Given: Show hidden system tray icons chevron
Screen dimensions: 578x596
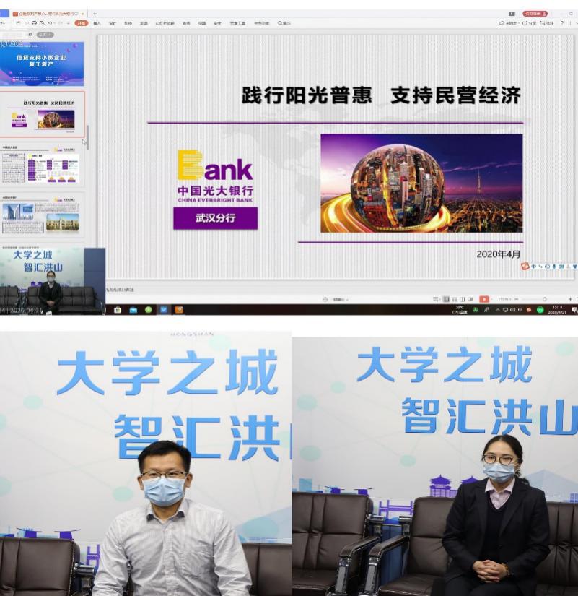Looking at the screenshot, I should [x=497, y=309].
